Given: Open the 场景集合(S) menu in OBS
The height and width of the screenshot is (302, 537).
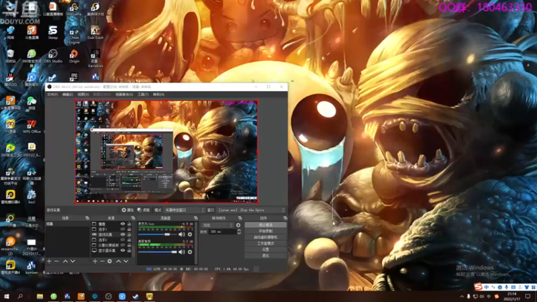Looking at the screenshot, I should click(x=124, y=95).
